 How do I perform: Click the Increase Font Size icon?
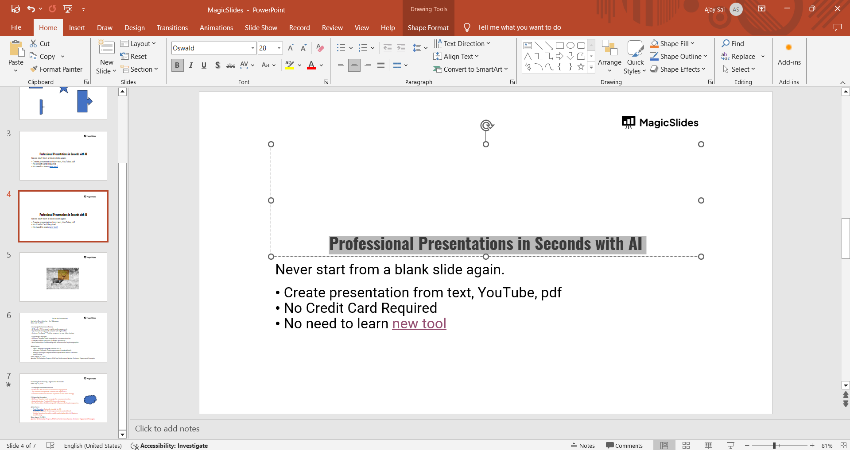(291, 48)
